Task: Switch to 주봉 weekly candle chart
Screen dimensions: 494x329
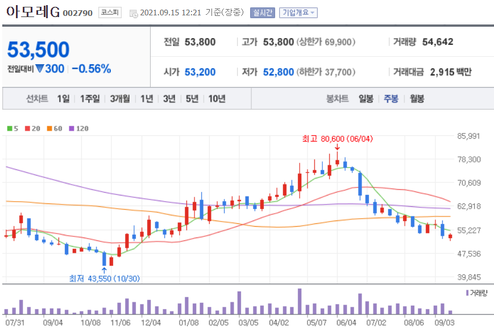Action: coord(391,99)
